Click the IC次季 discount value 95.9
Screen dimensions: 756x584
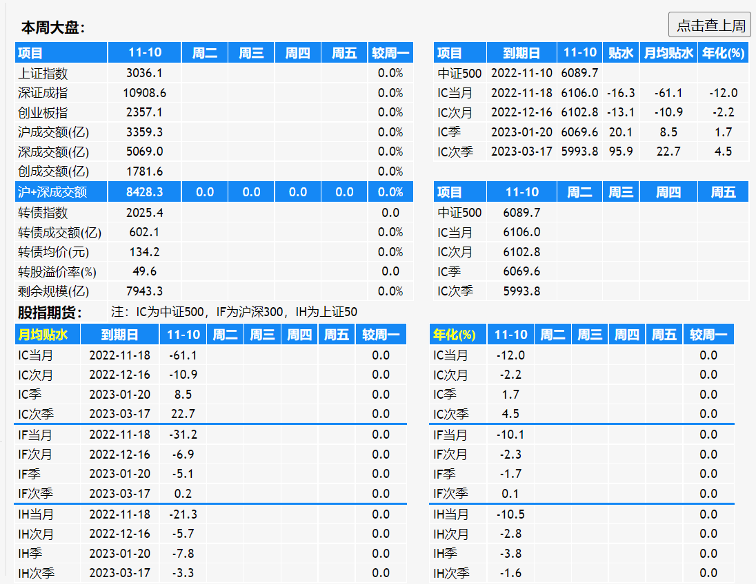(621, 152)
